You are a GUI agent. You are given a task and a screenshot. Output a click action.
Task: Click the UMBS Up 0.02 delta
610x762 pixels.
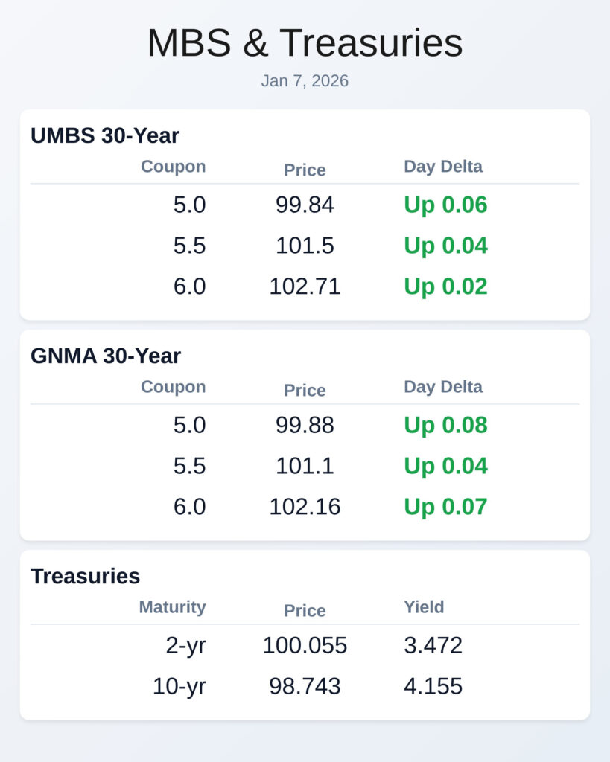click(x=445, y=286)
